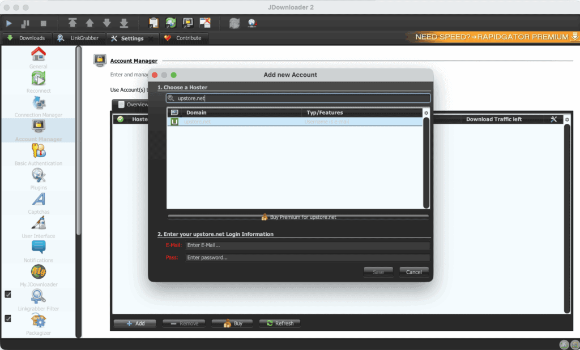
Task: Toggle silent mode toolbar icon
Action: [205, 23]
